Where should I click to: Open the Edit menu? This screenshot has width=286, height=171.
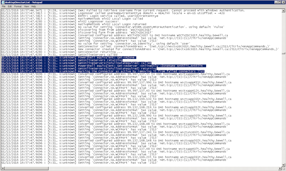point(10,6)
